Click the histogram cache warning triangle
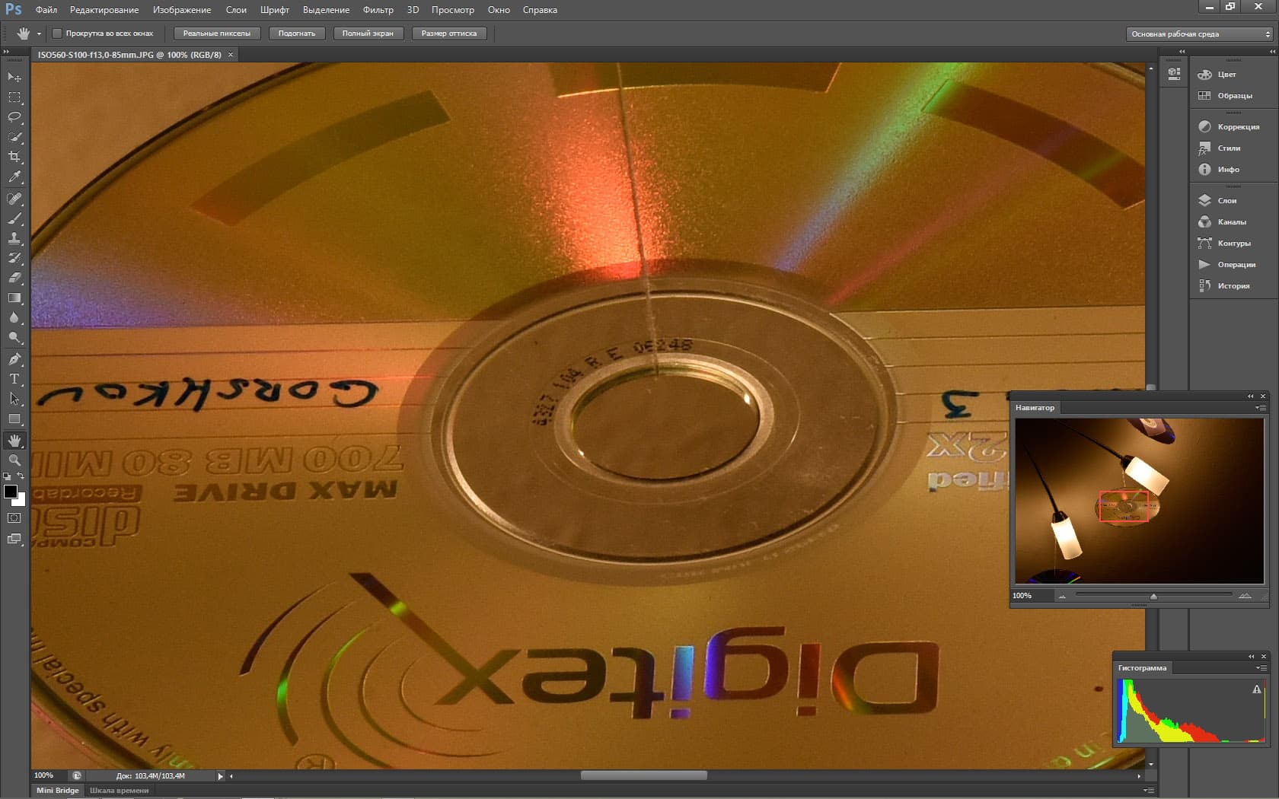 [x=1256, y=689]
